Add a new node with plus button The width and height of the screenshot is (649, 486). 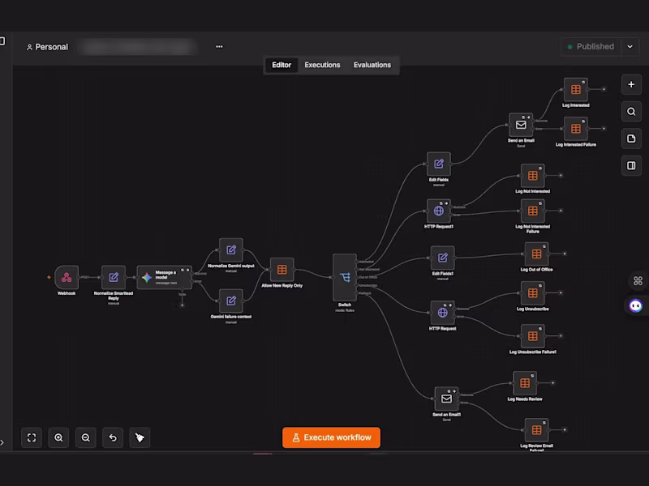(631, 84)
